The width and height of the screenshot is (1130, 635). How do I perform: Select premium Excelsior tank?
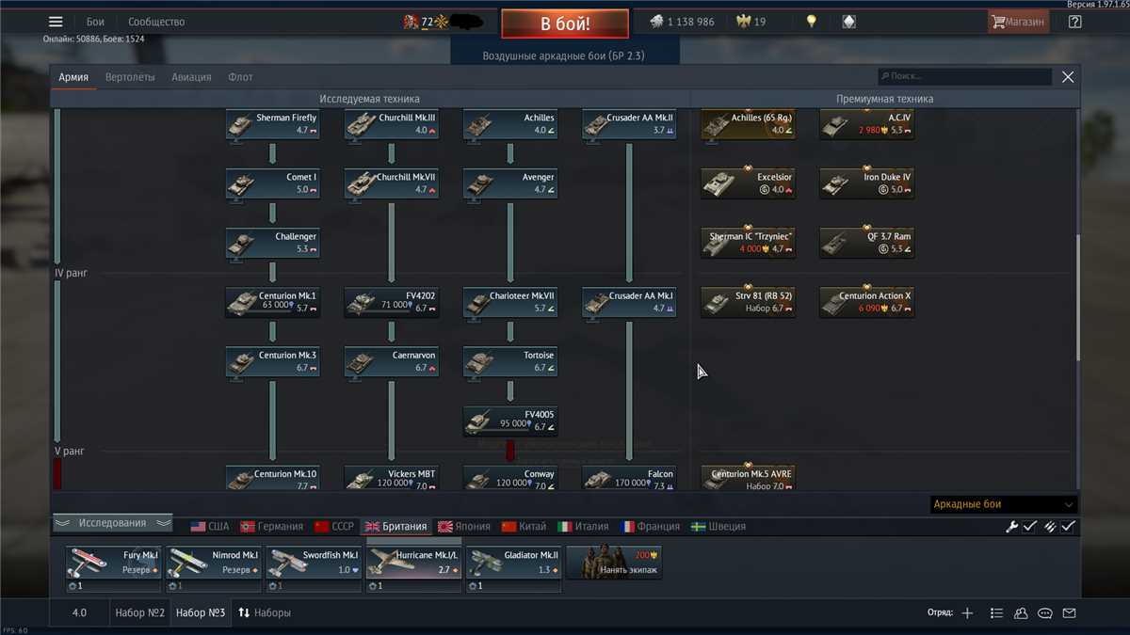pos(749,183)
